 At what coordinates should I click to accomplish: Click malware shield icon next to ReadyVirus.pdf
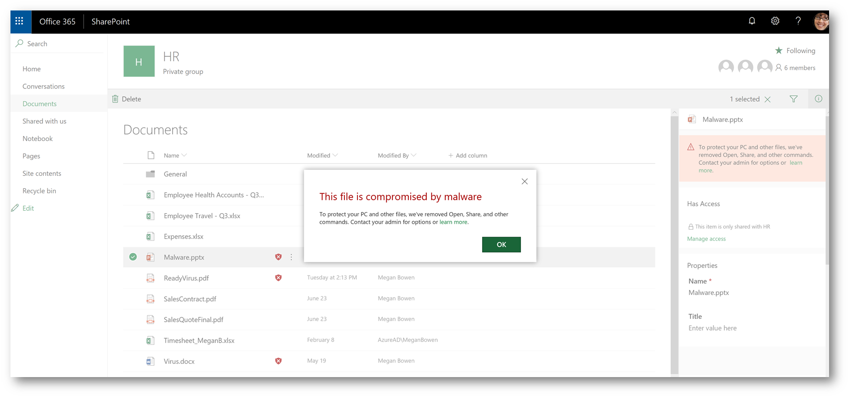click(278, 278)
